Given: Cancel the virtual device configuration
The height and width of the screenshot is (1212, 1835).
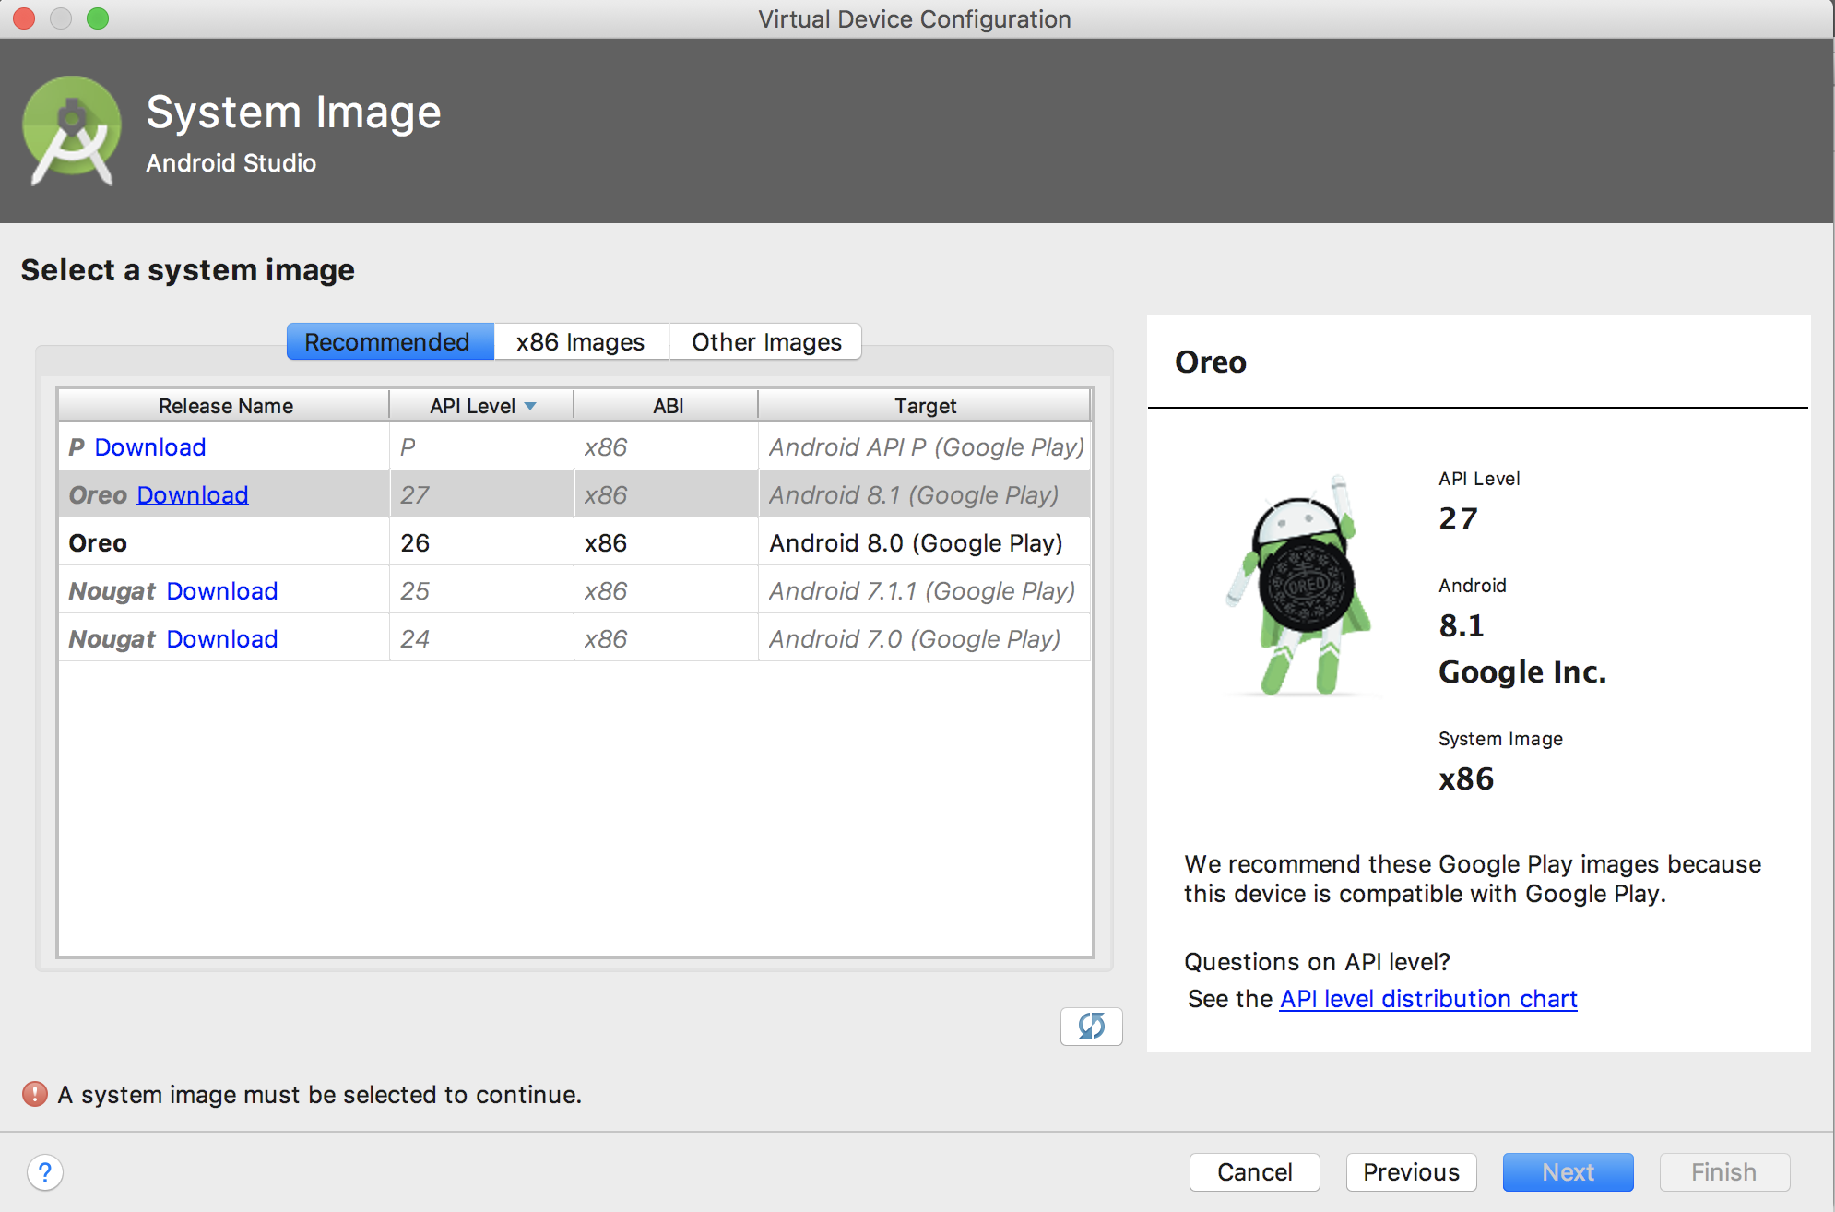Looking at the screenshot, I should tap(1254, 1172).
